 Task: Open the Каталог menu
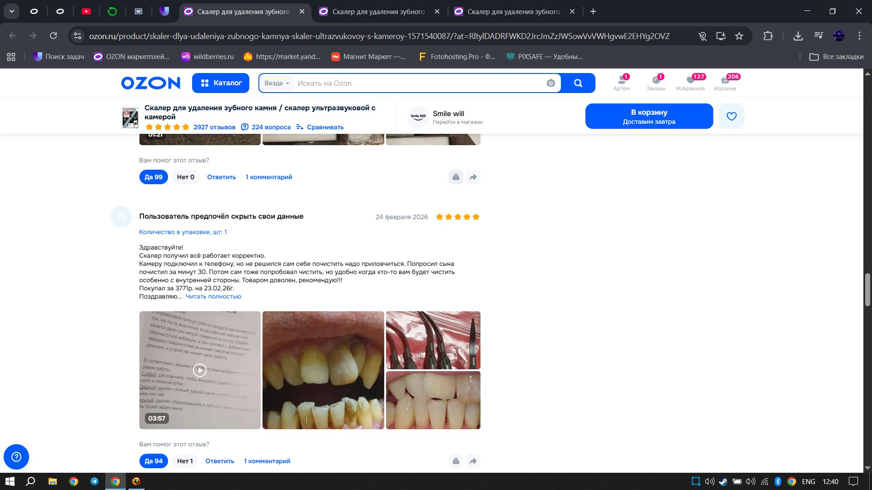point(221,83)
